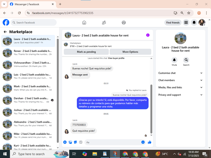Open the emoji picker in message box
Viewport: 211px width, 158px height.
143,142
